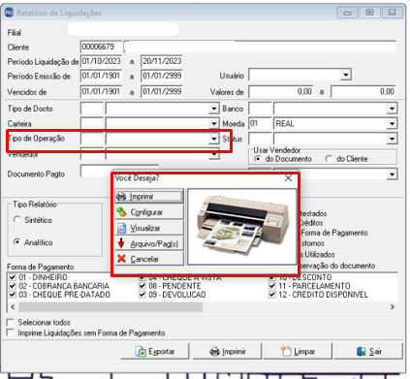
Task: Click the left arrow of the Forma de Pagamento scrollbar
Action: (x=13, y=307)
